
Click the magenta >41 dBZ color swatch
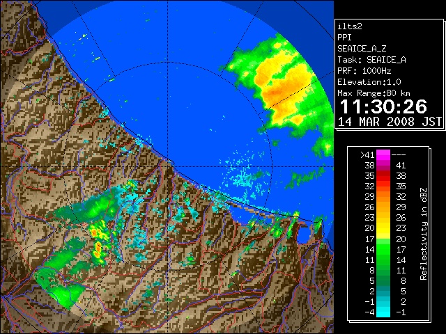(x=383, y=154)
